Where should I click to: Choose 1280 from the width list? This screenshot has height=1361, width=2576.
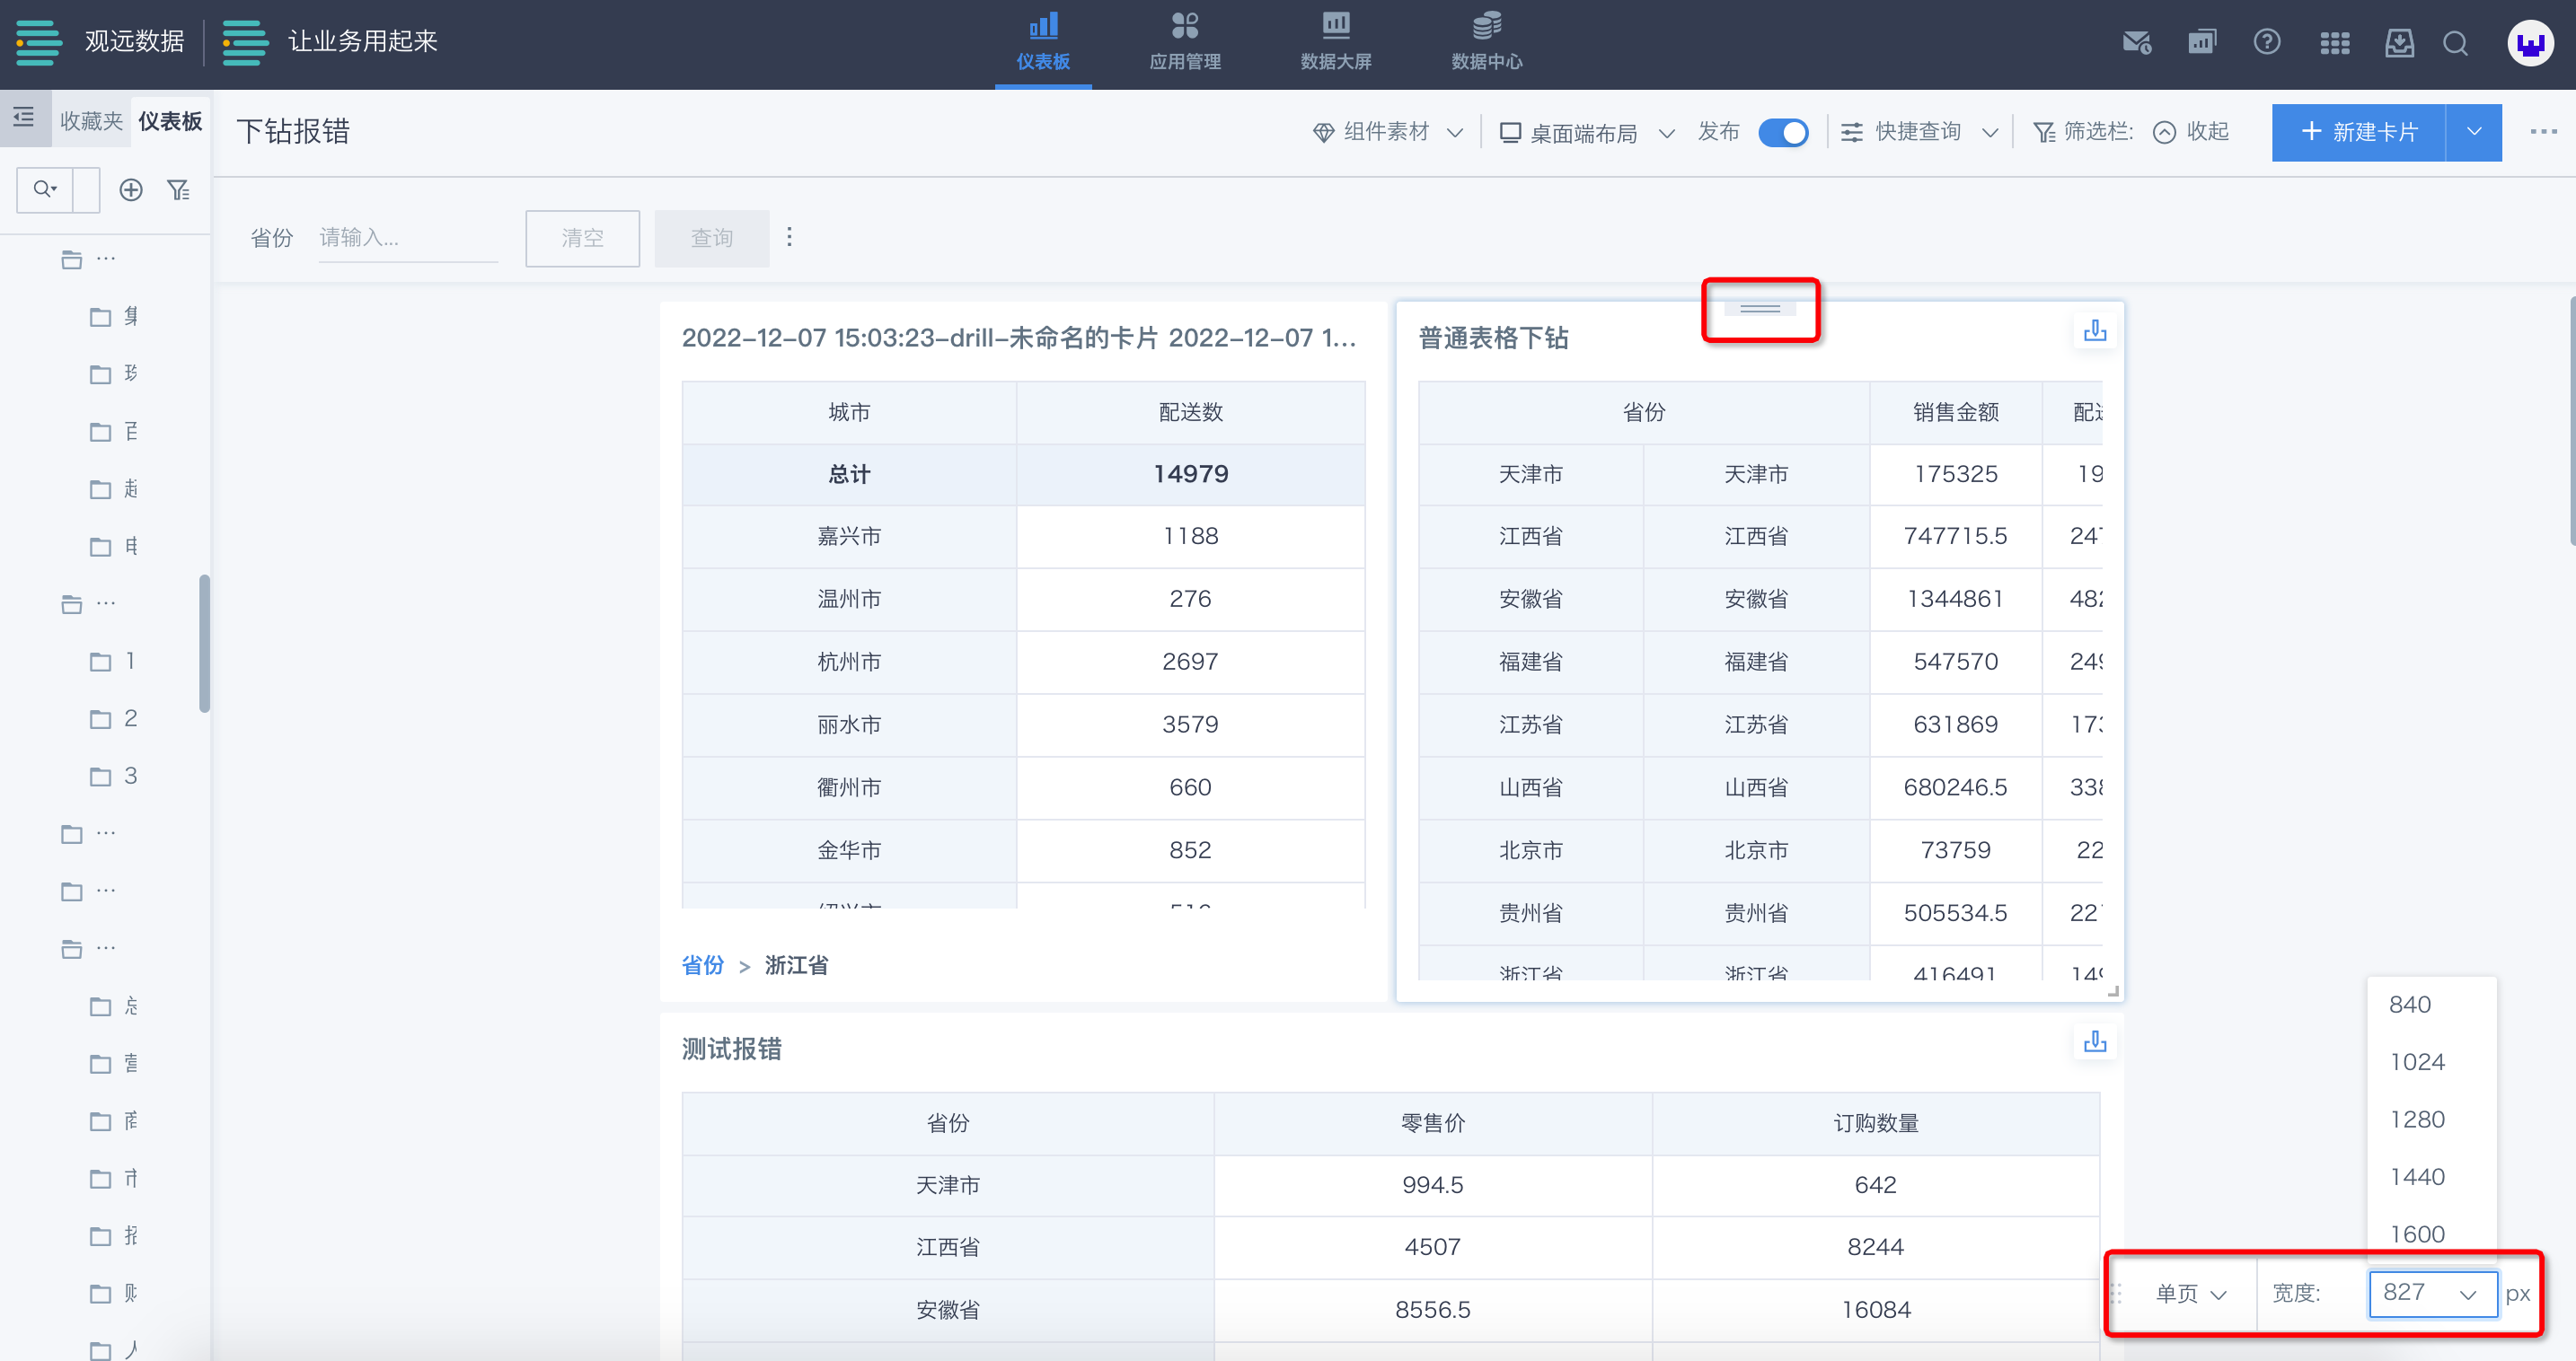(x=2417, y=1120)
